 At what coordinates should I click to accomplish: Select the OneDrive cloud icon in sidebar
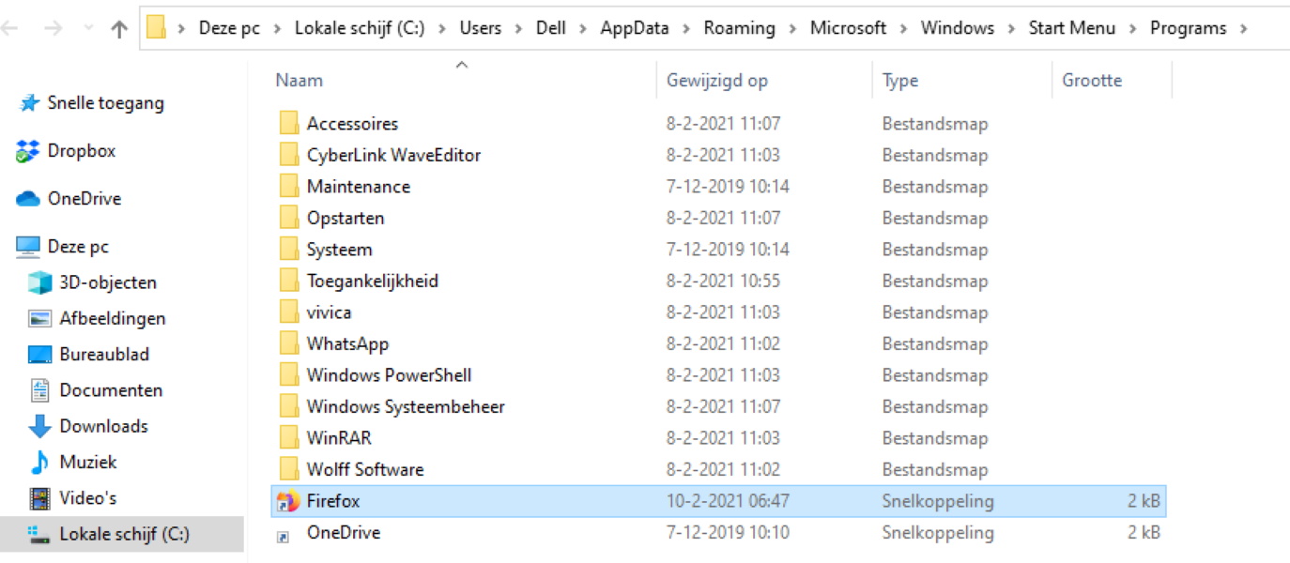28,199
